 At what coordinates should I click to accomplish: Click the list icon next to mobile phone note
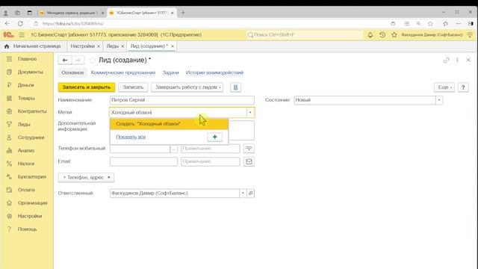pos(249,149)
